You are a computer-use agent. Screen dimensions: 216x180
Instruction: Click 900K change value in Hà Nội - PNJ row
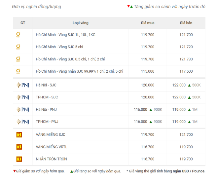pyautogui.click(x=158, y=110)
